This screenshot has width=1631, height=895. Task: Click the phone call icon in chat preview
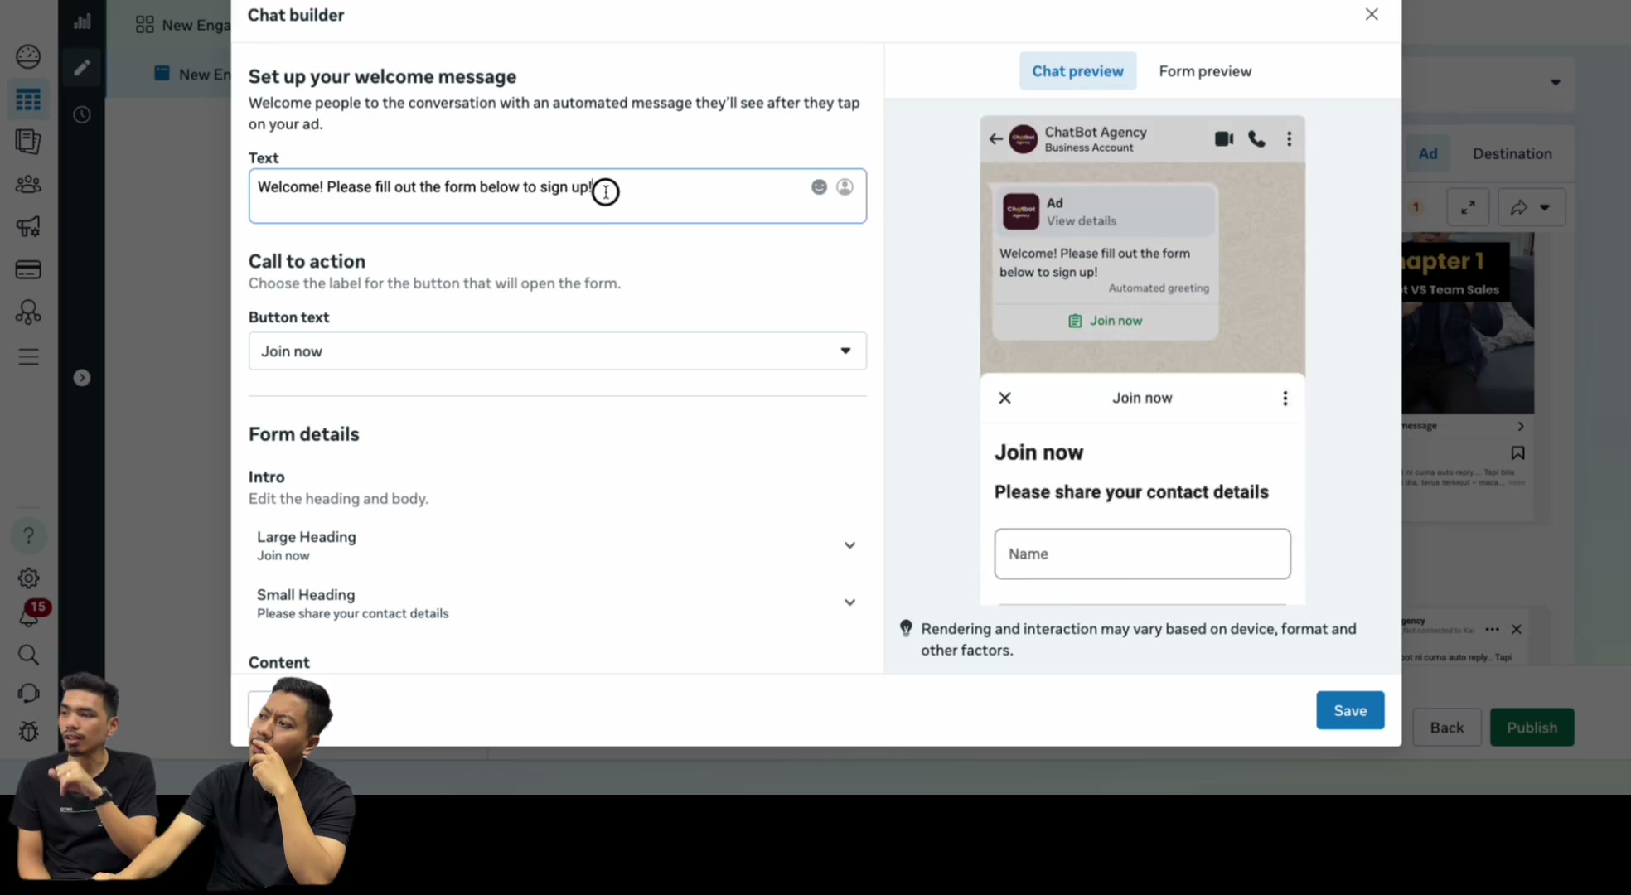tap(1256, 139)
